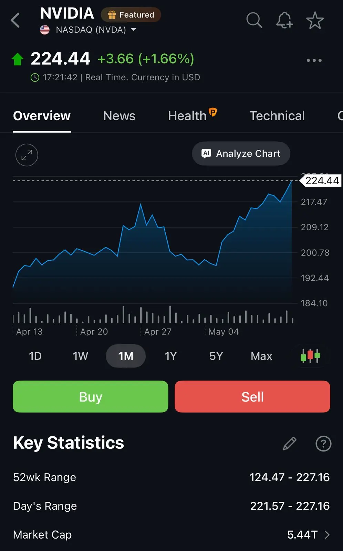
Task: Tap the US flag exchange icon
Action: pyautogui.click(x=45, y=30)
